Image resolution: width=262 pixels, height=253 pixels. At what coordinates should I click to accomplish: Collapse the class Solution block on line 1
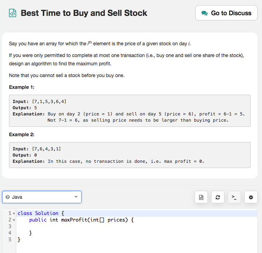point(14,214)
